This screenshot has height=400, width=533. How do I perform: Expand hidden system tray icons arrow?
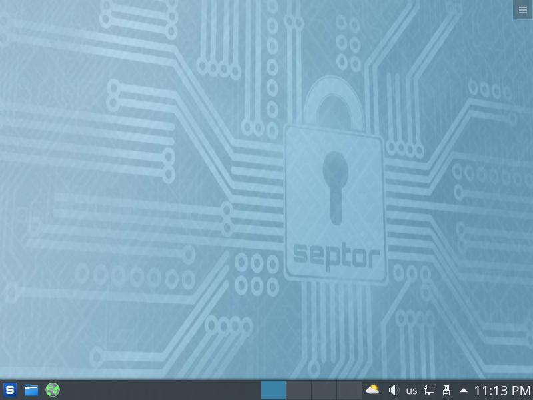464,390
